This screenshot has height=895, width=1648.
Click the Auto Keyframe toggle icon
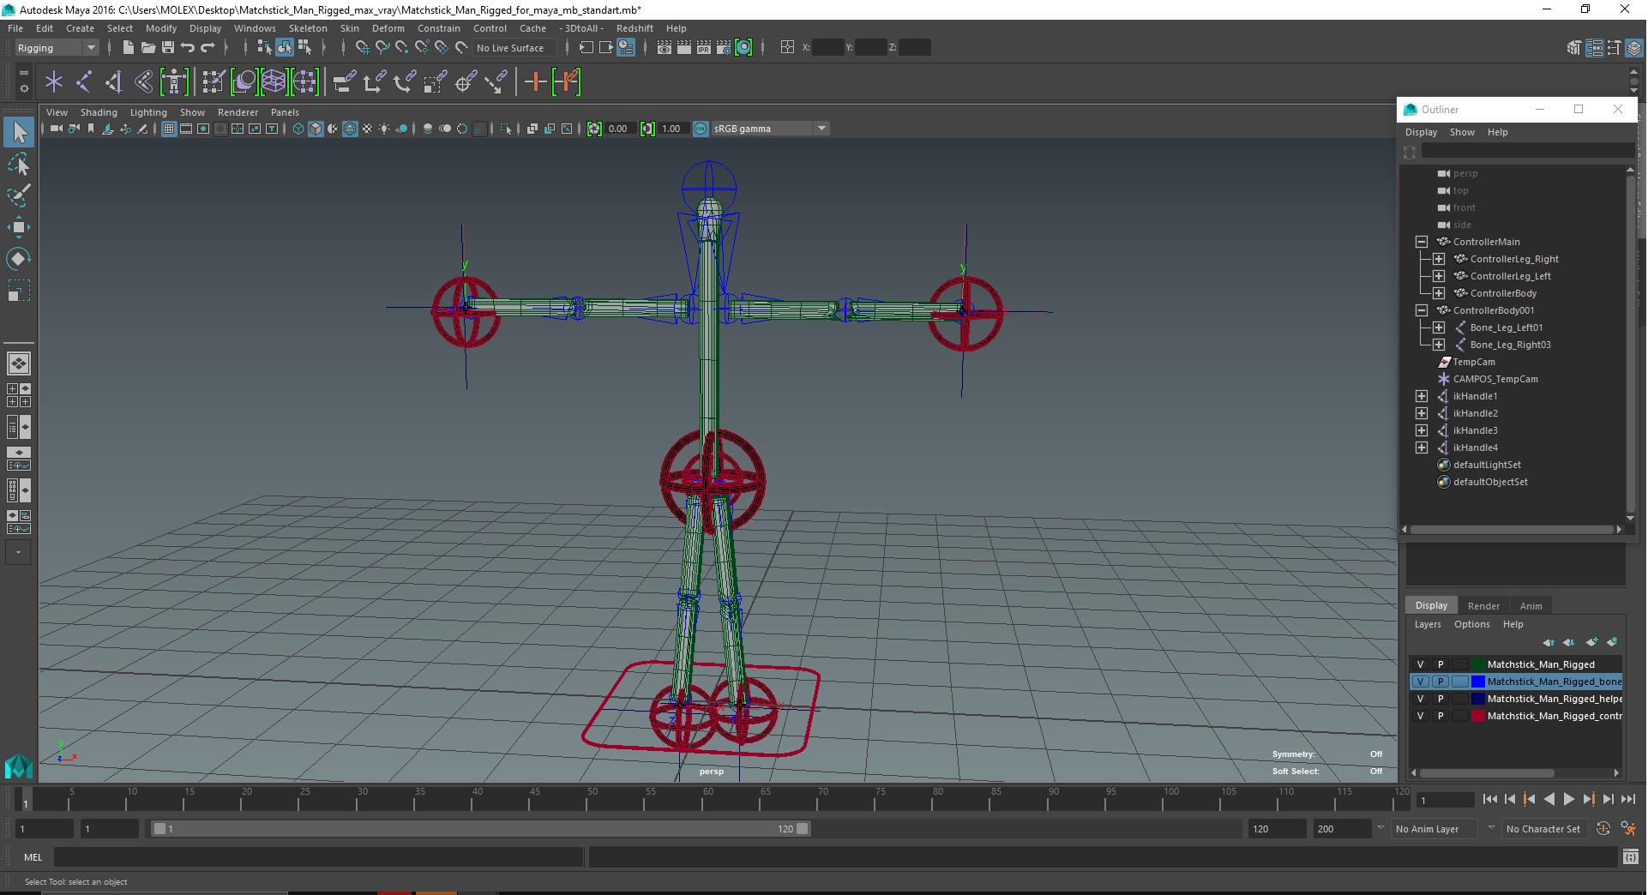pyautogui.click(x=1603, y=829)
